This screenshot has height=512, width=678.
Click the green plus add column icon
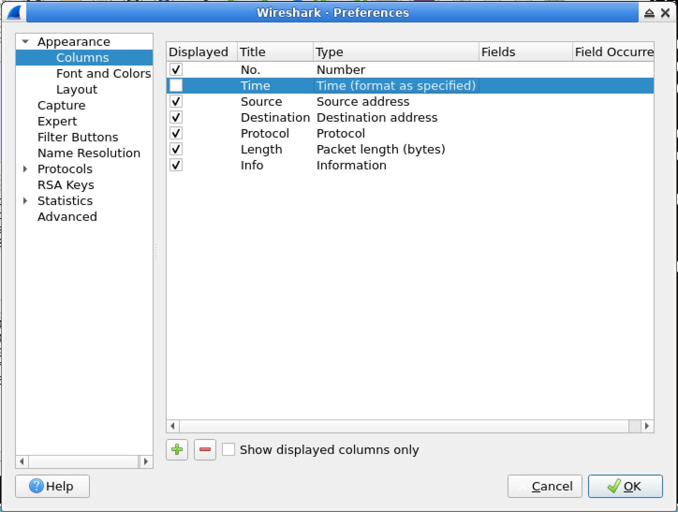[x=177, y=450]
